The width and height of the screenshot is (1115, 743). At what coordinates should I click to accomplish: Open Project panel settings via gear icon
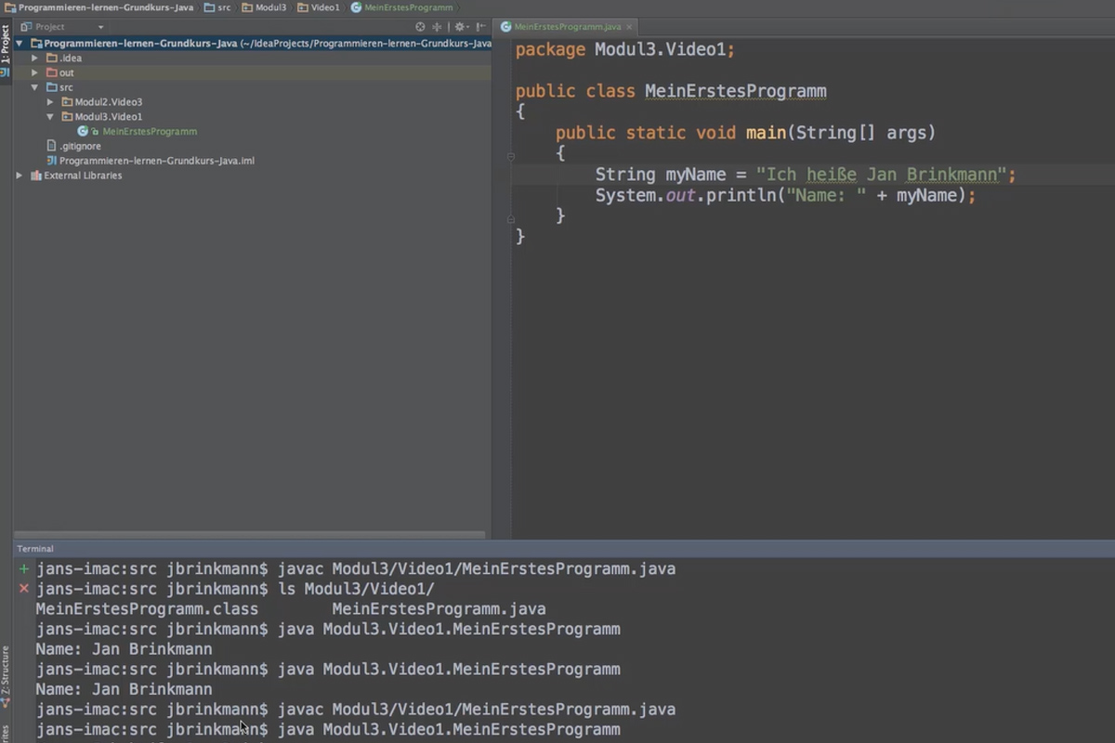[x=461, y=27]
